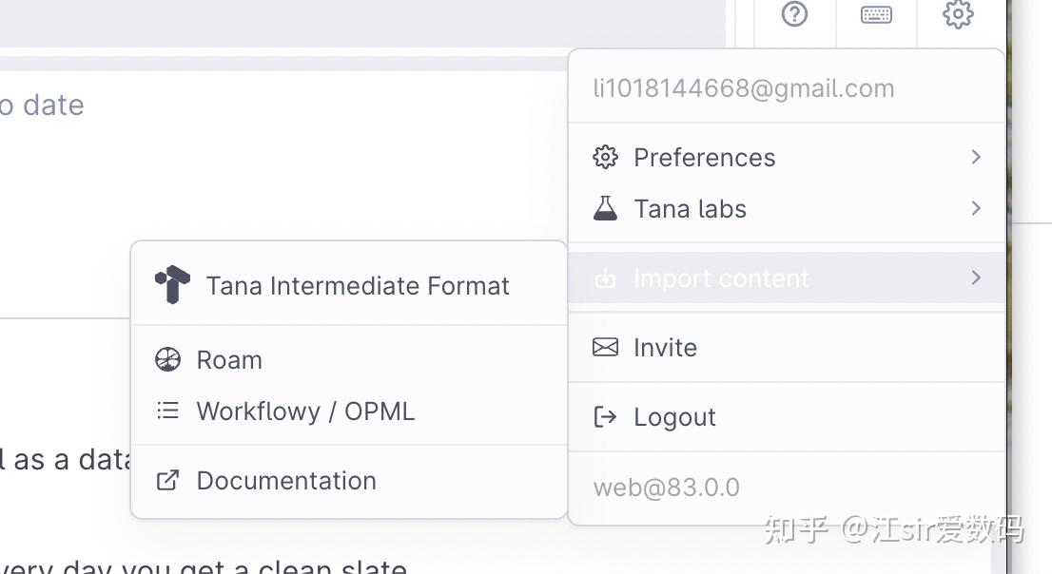
Task: Click the envelope icon beside Invite
Action: click(x=605, y=347)
